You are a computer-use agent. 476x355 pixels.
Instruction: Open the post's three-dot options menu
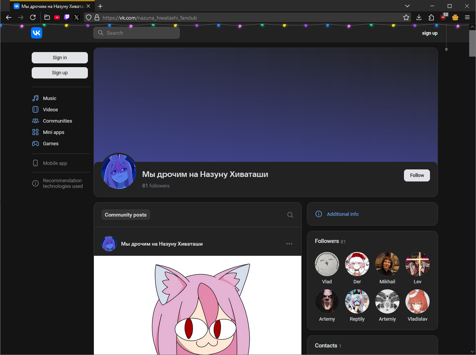tap(289, 244)
